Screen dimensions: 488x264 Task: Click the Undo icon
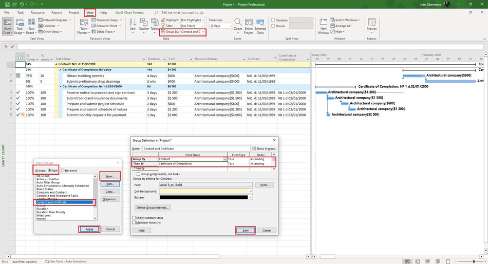tap(22, 4)
